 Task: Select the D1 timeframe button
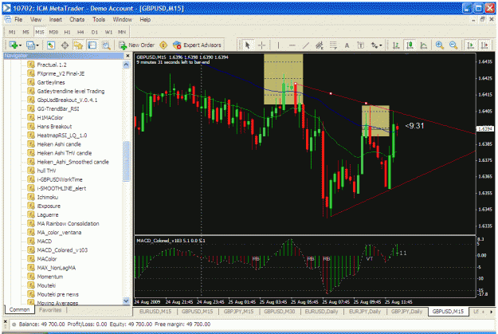point(94,32)
